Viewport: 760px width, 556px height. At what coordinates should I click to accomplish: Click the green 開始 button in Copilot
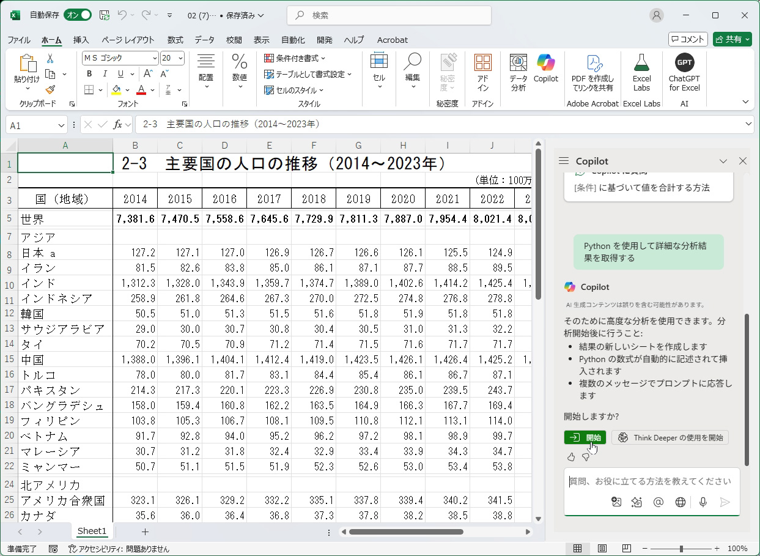[585, 437]
